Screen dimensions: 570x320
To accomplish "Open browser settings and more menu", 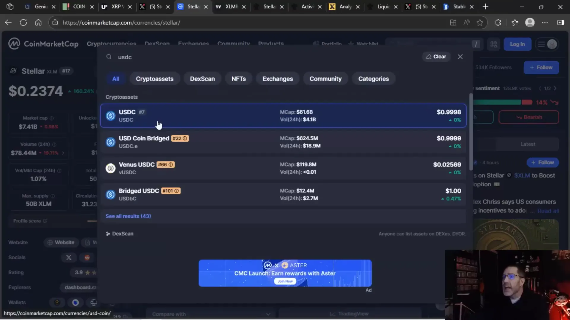I will 545,23.
